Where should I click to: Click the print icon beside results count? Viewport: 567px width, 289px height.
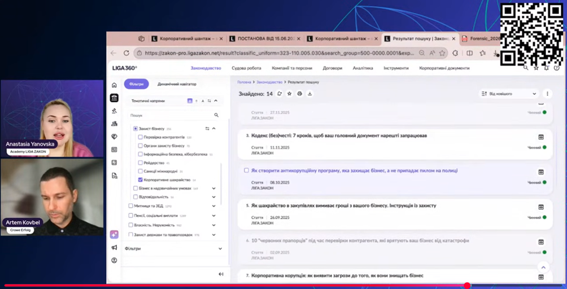click(x=299, y=94)
